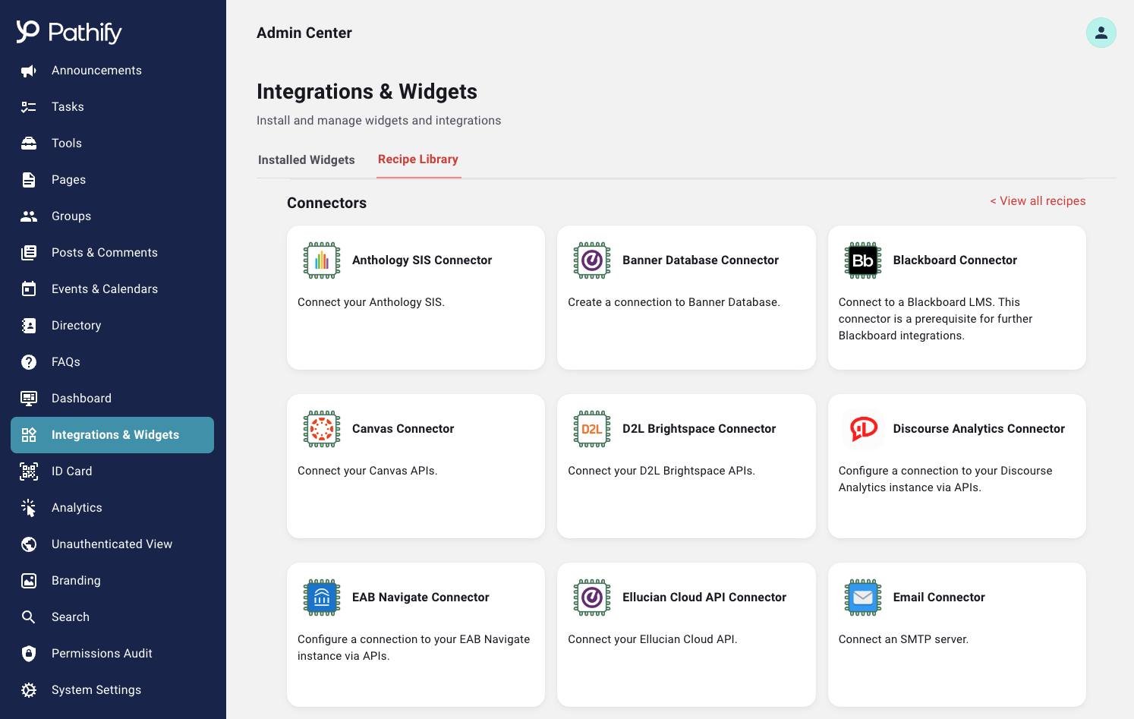Select the Tools toolbox icon

pos(29,143)
